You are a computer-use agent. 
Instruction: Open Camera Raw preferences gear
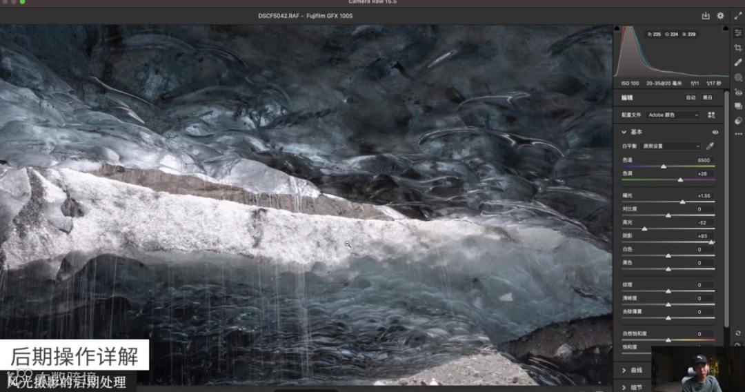720,16
